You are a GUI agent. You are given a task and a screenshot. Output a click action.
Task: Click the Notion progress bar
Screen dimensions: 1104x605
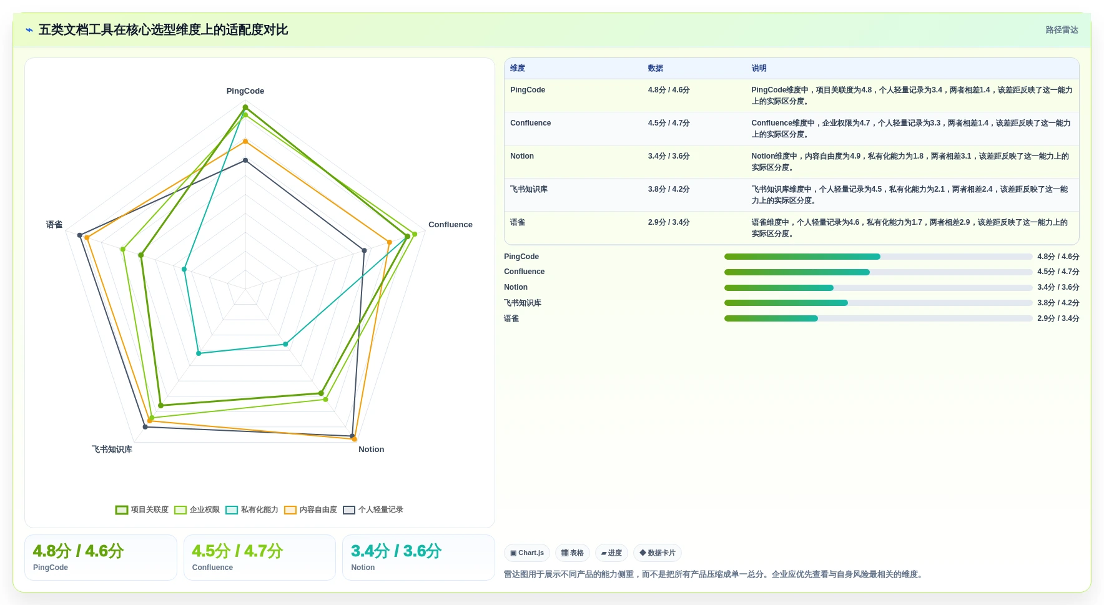tap(878, 288)
